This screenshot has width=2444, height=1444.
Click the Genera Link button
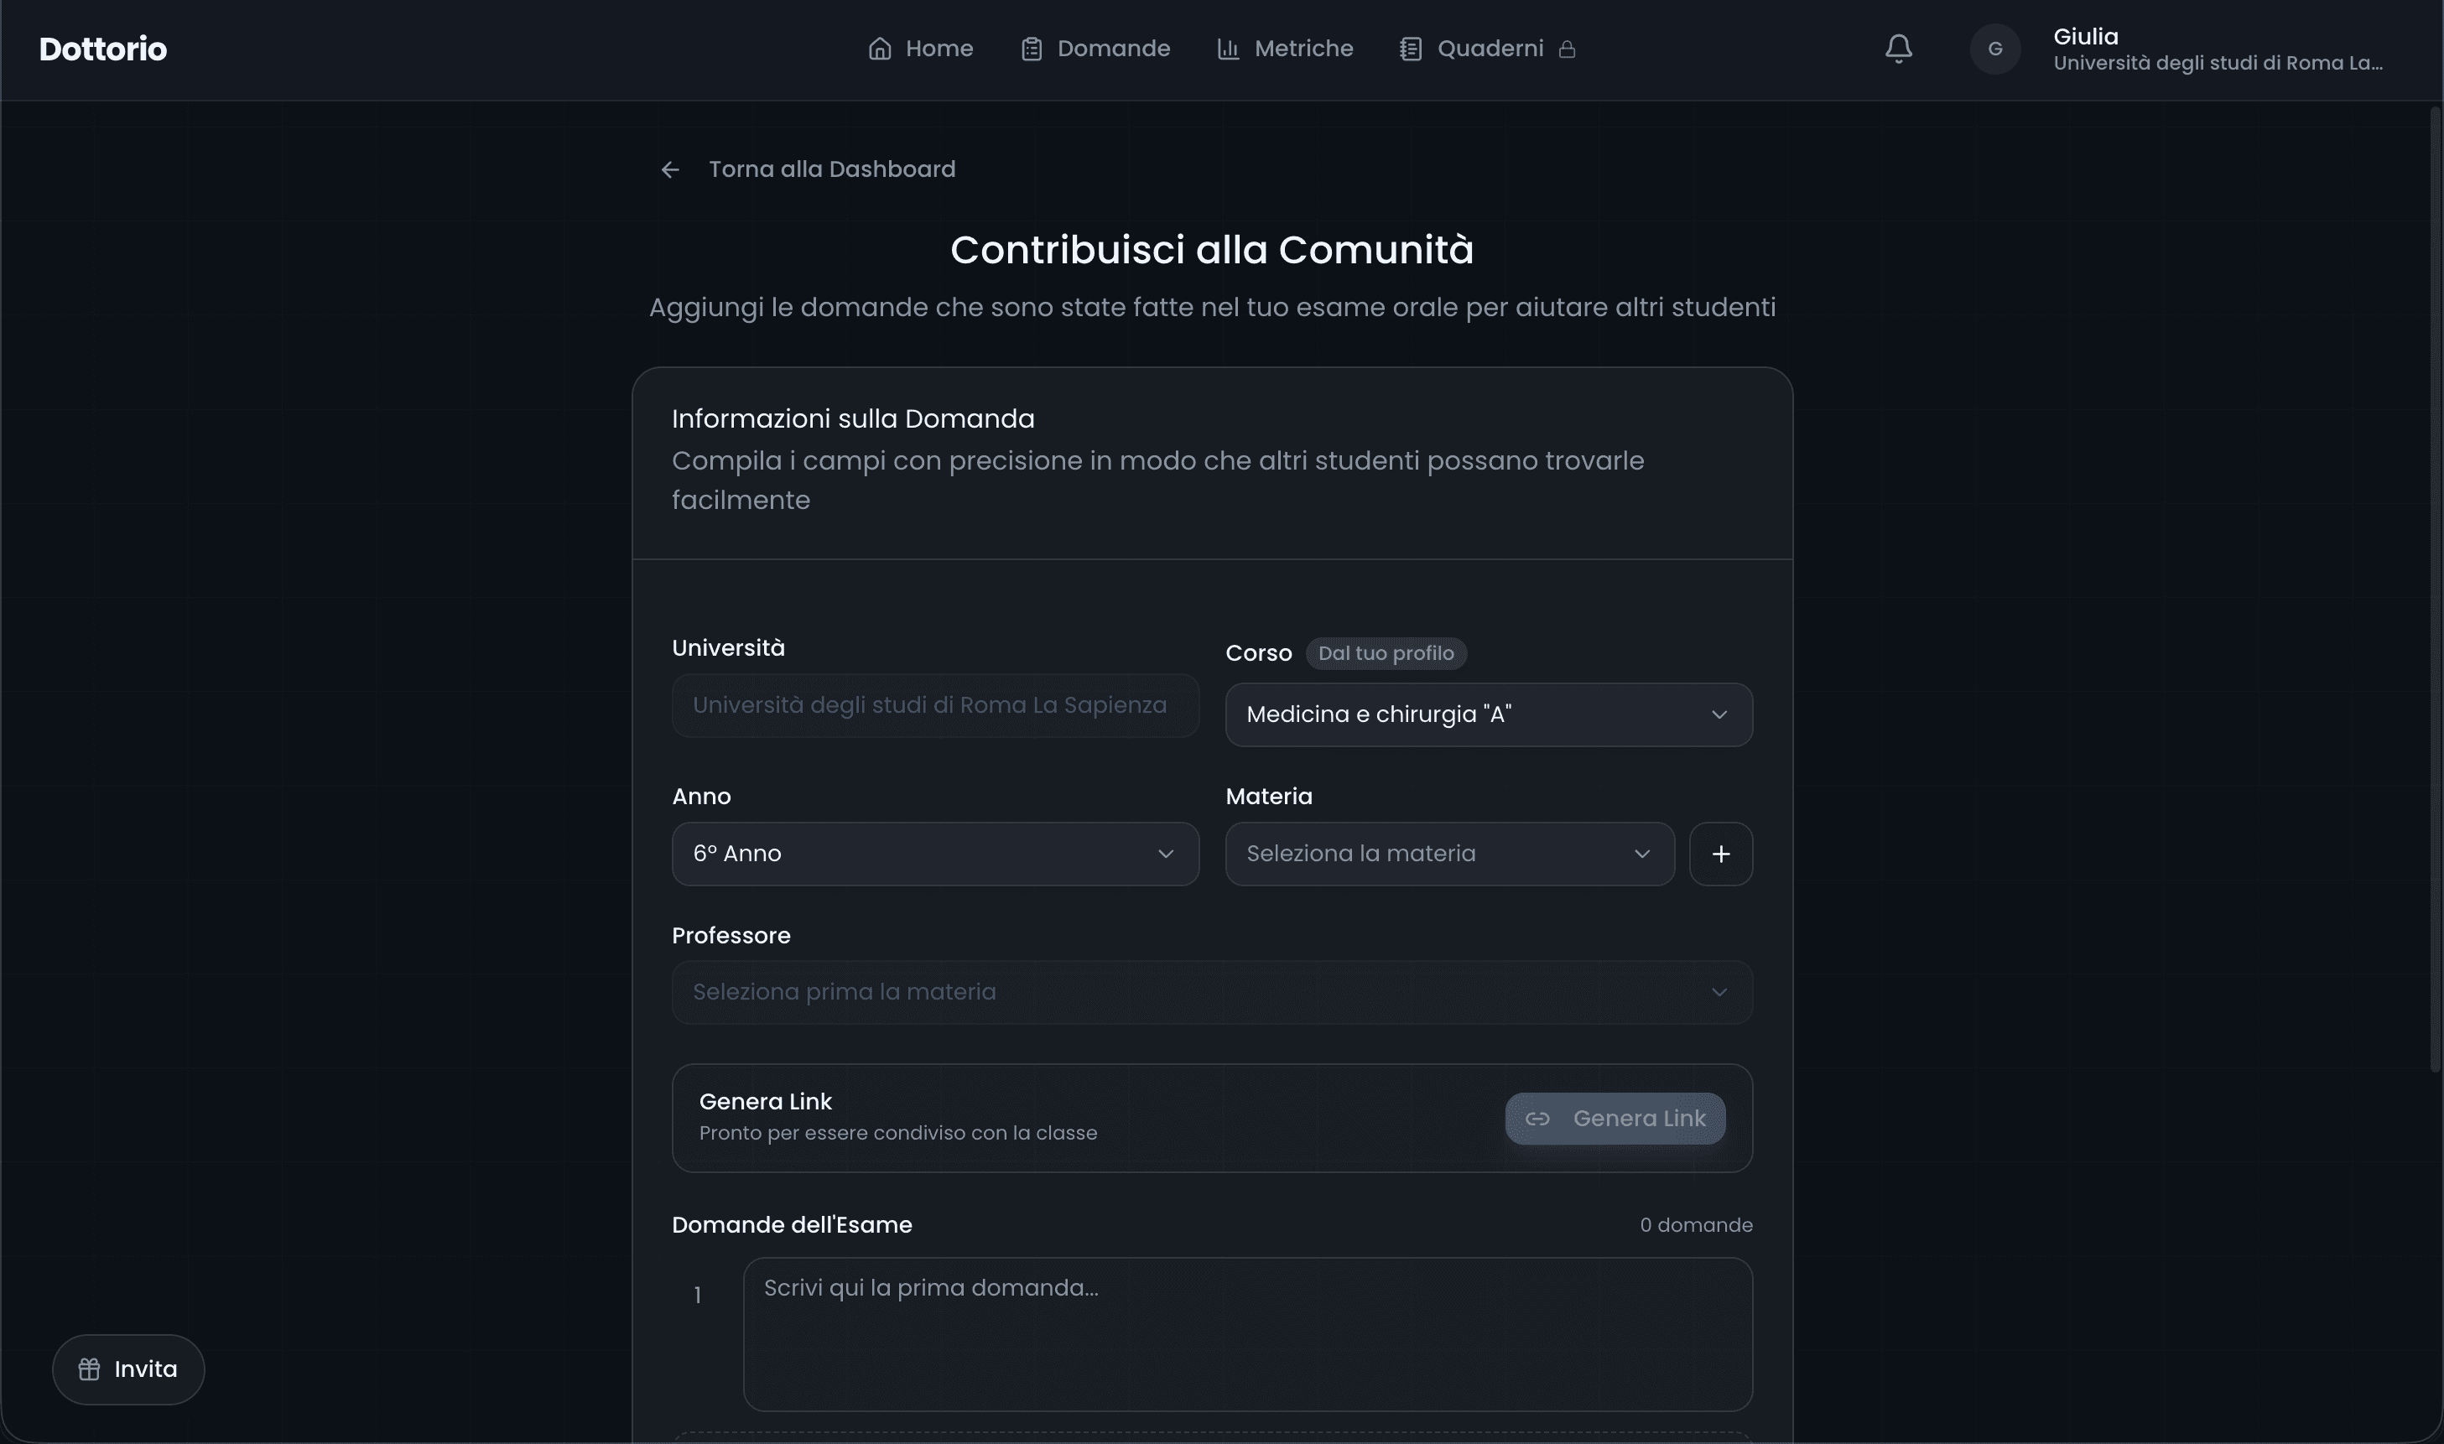1615,1118
